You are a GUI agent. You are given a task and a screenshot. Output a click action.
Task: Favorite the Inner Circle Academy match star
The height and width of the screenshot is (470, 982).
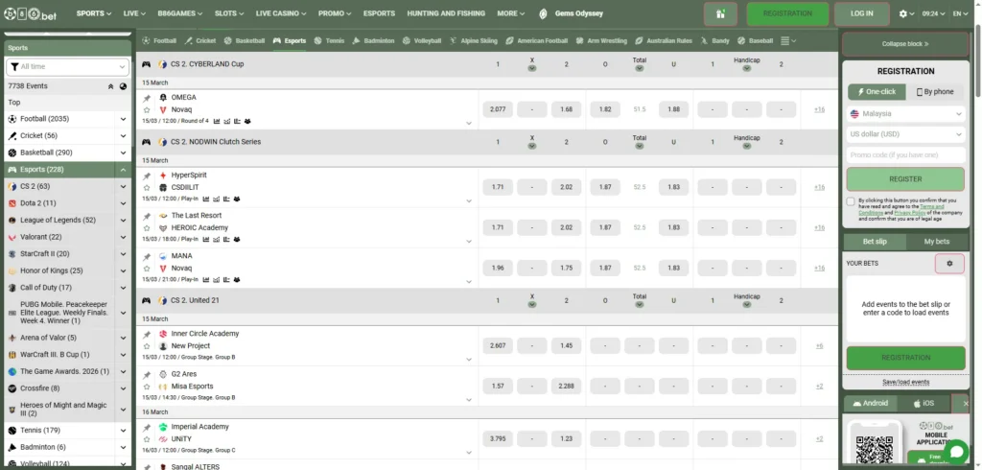(x=147, y=346)
